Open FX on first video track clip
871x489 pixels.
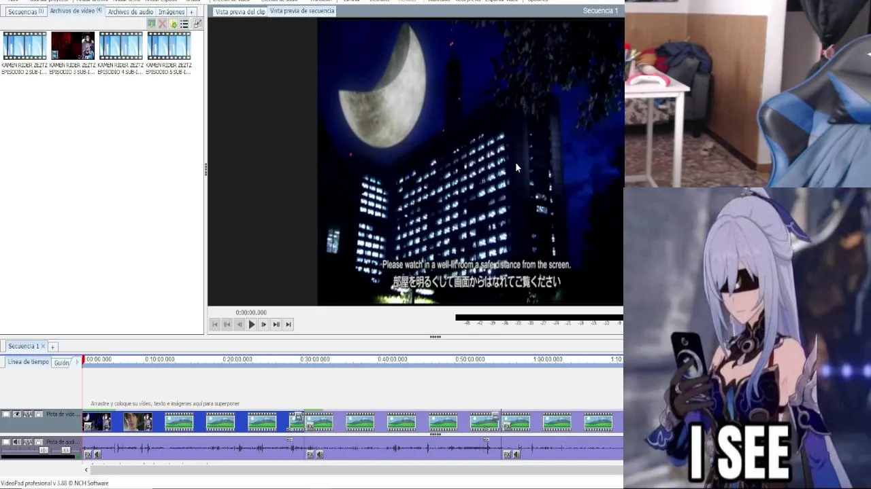(88, 427)
